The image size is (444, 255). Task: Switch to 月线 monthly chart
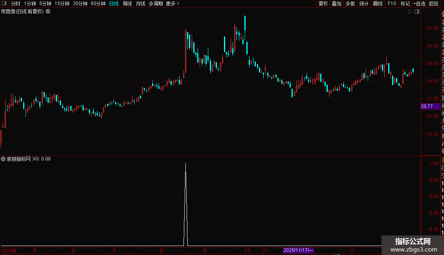(140, 4)
